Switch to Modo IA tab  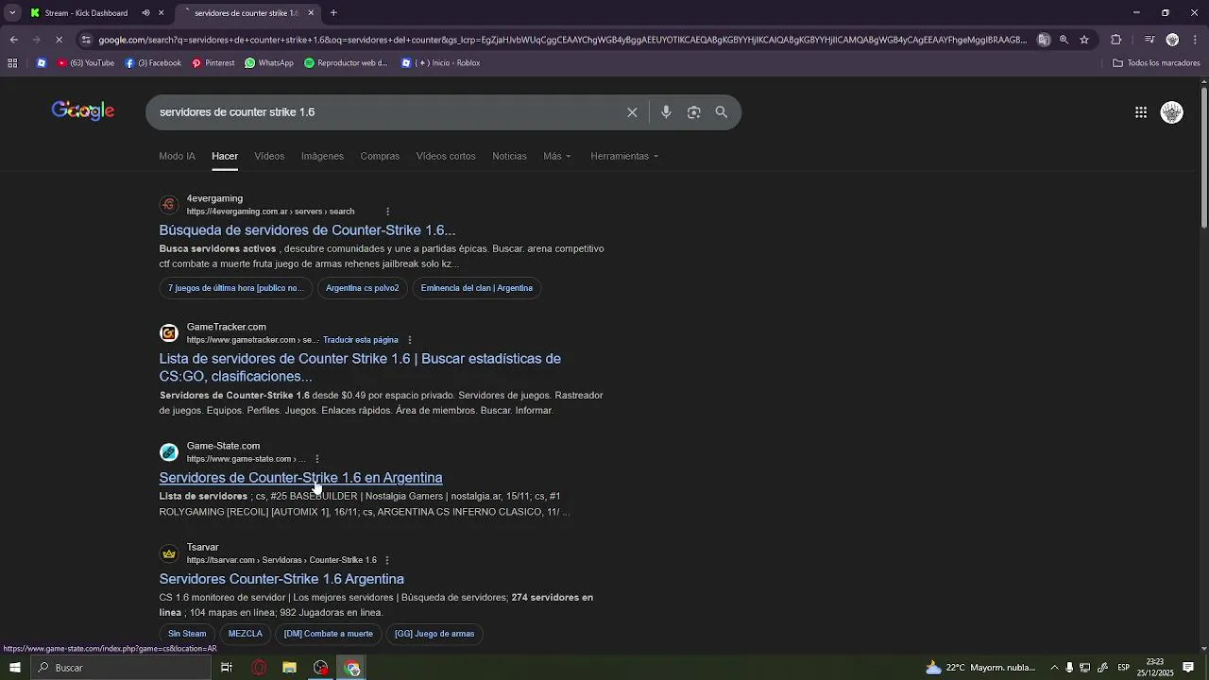177,156
